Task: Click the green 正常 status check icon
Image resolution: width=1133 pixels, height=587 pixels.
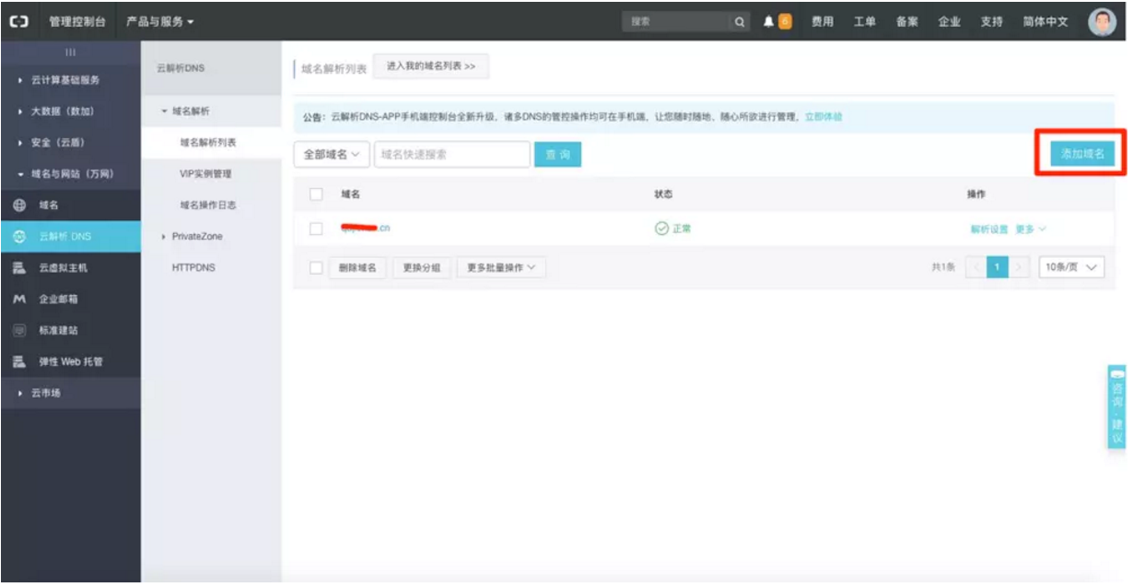Action: (x=661, y=229)
